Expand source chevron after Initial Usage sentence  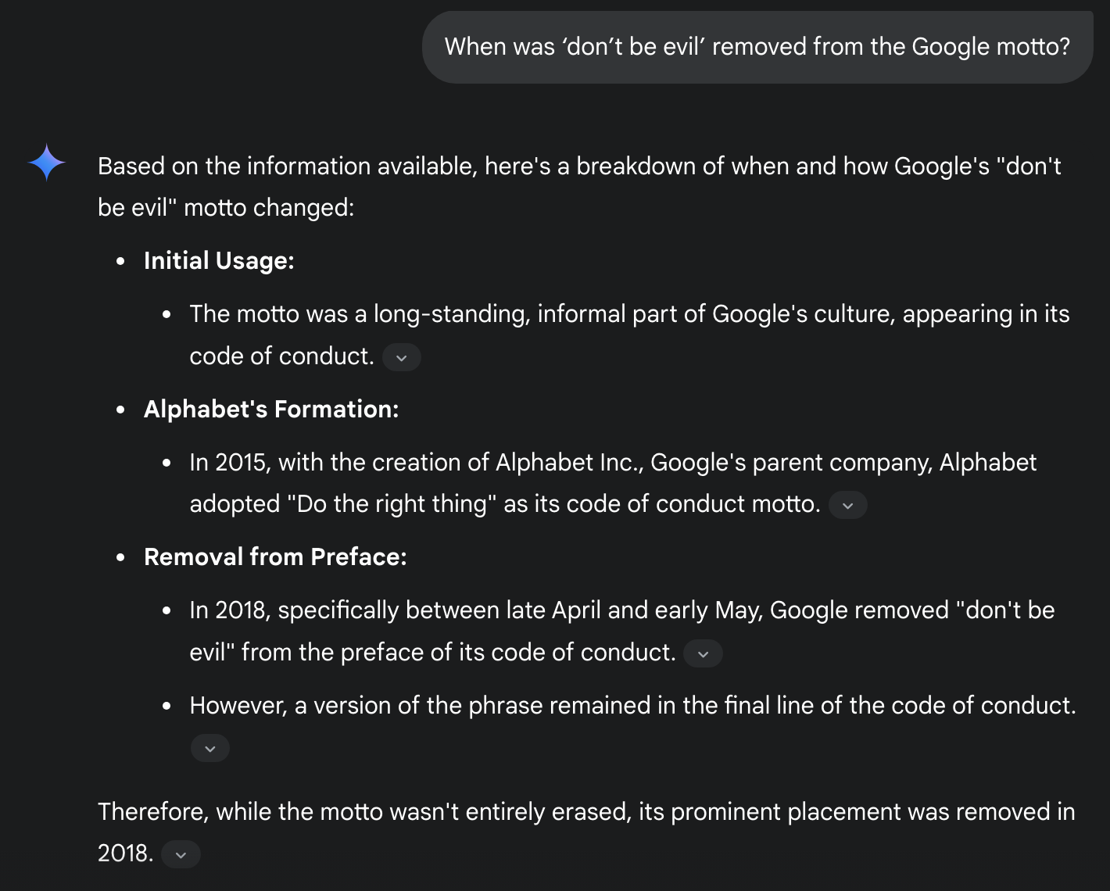tap(402, 358)
